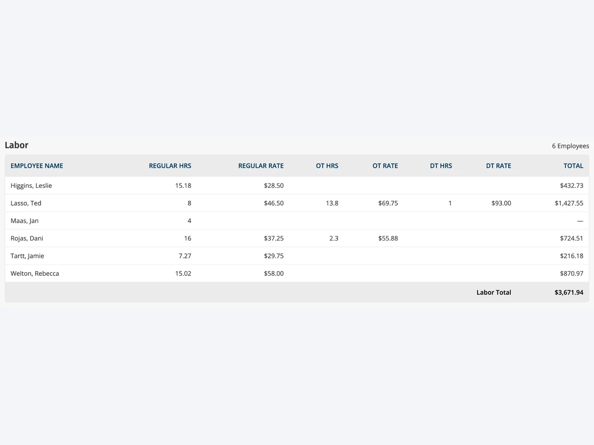This screenshot has width=594, height=445.
Task: Click Rojas's 16 regular hours
Action: click(x=188, y=238)
